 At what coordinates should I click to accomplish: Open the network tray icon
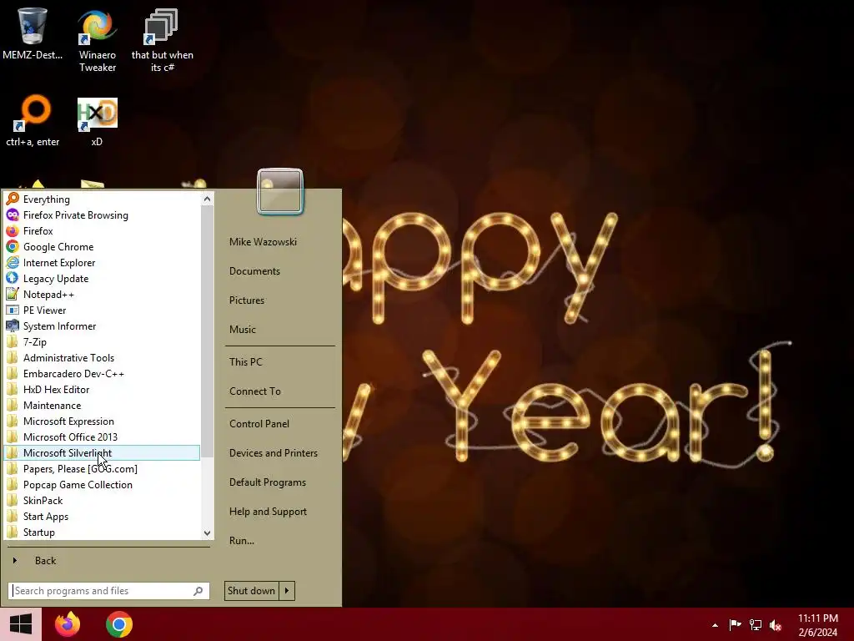[756, 624]
